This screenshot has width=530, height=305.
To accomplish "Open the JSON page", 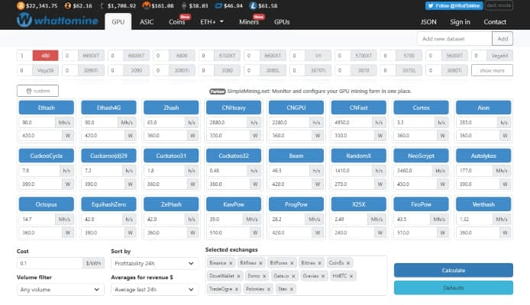I will pos(428,22).
